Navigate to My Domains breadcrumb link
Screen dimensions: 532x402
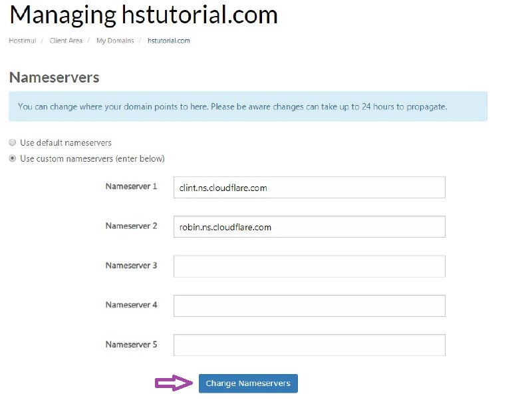pos(115,41)
